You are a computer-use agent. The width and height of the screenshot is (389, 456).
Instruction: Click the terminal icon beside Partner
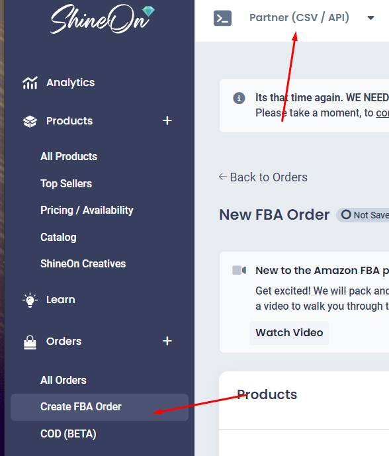[222, 18]
